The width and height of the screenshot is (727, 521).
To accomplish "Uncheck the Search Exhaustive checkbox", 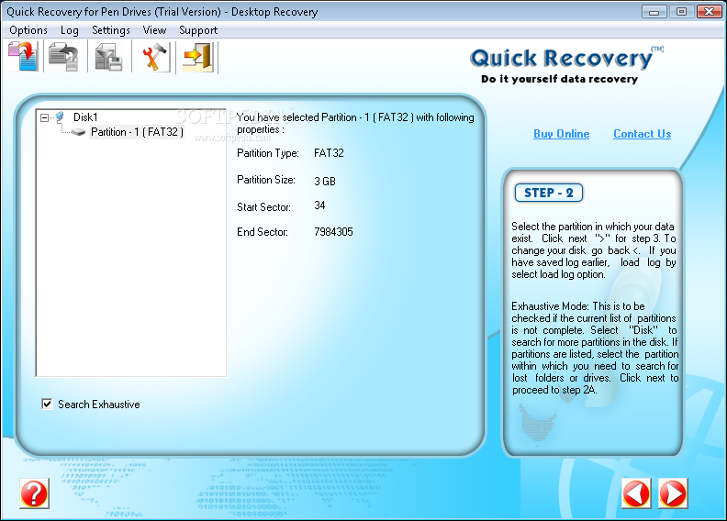I will click(x=47, y=404).
